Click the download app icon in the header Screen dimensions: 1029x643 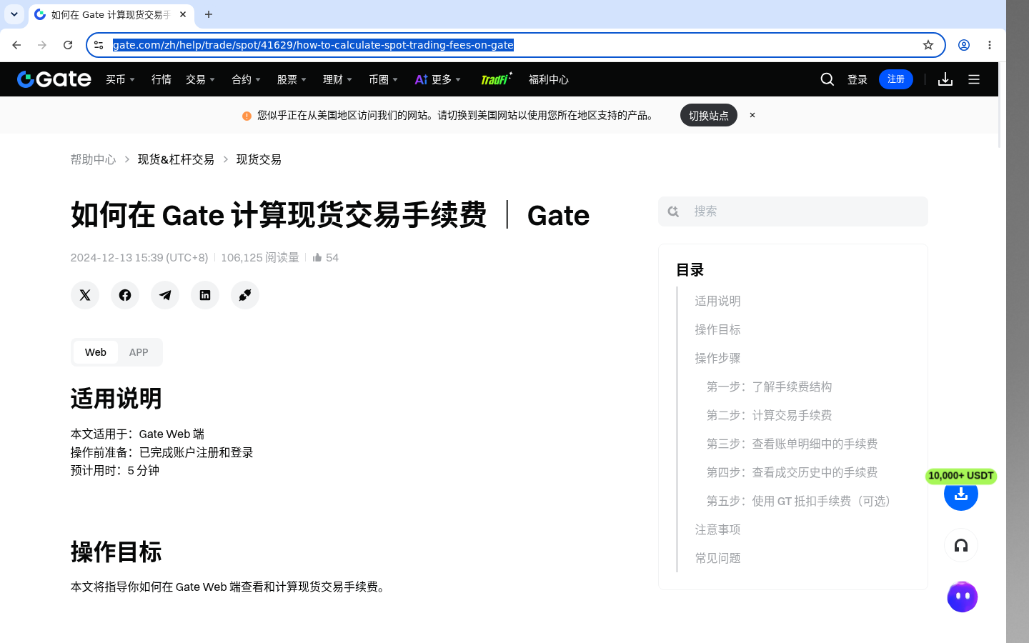945,79
